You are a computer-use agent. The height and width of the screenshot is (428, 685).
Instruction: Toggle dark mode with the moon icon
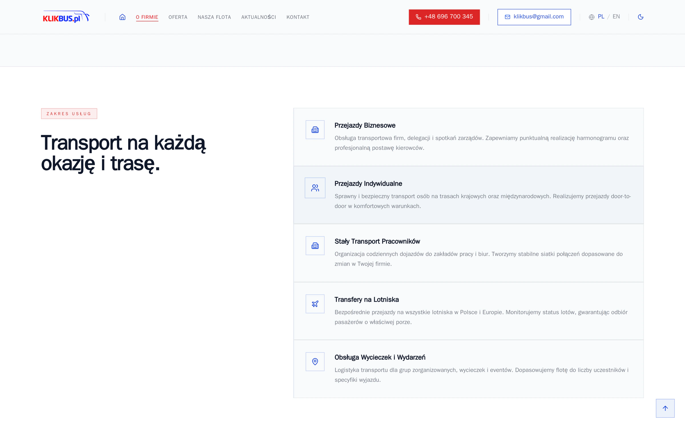click(x=640, y=17)
